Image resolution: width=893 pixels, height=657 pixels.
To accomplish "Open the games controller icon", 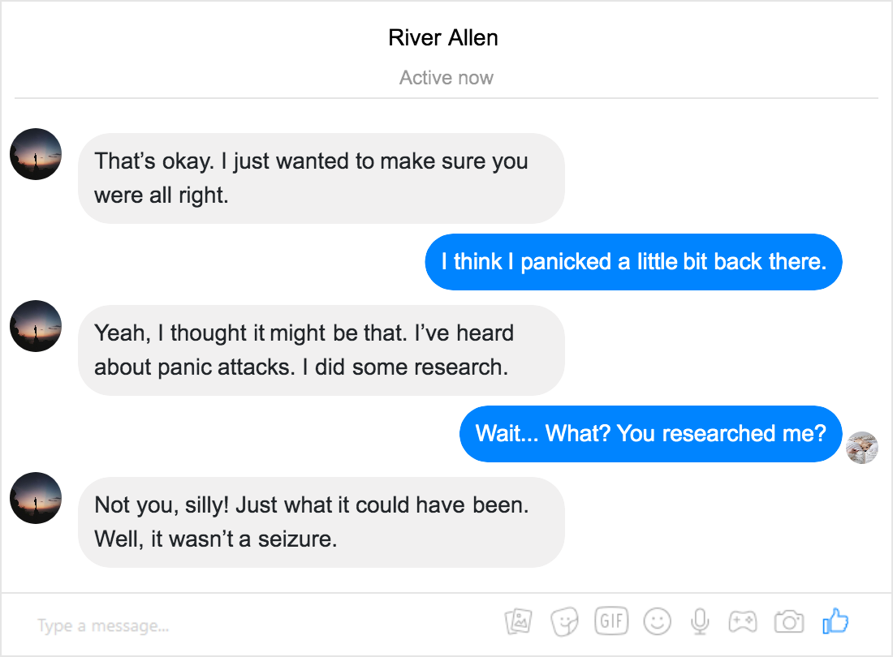I will tap(743, 622).
